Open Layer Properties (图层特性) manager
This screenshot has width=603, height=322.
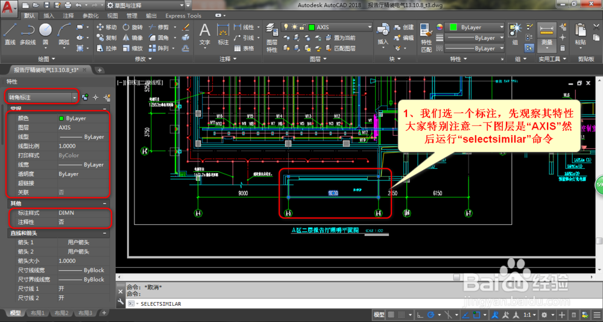click(x=272, y=38)
